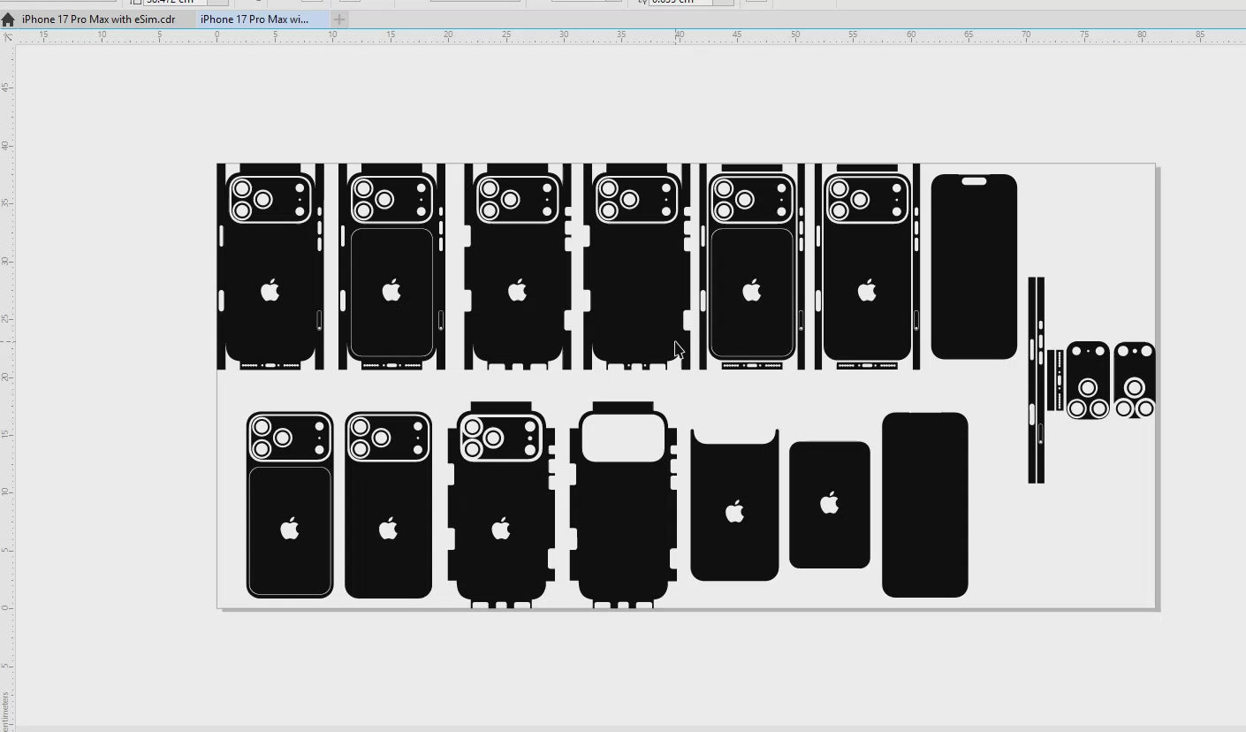
Task: Switch to "iPhone 17 Pro Max with eSim.cdr" tab
Action: coord(97,19)
